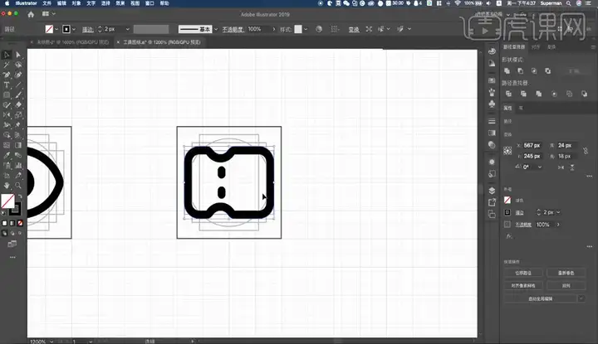Flip selection horizontally in Properties
Viewport: 598px width, 344px height.
click(x=561, y=167)
